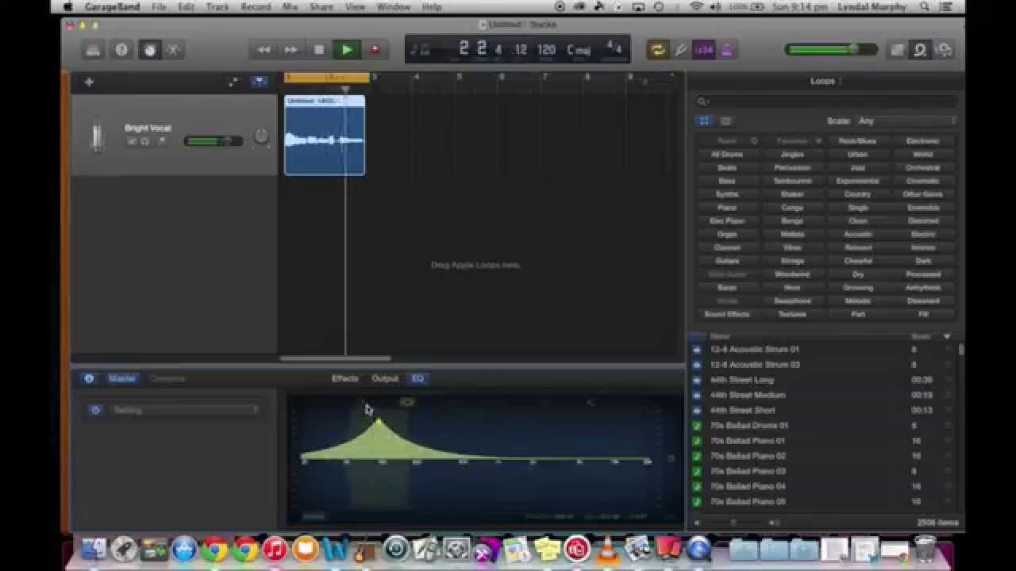Open the Library panel button
The image size is (1016, 571).
(x=93, y=50)
